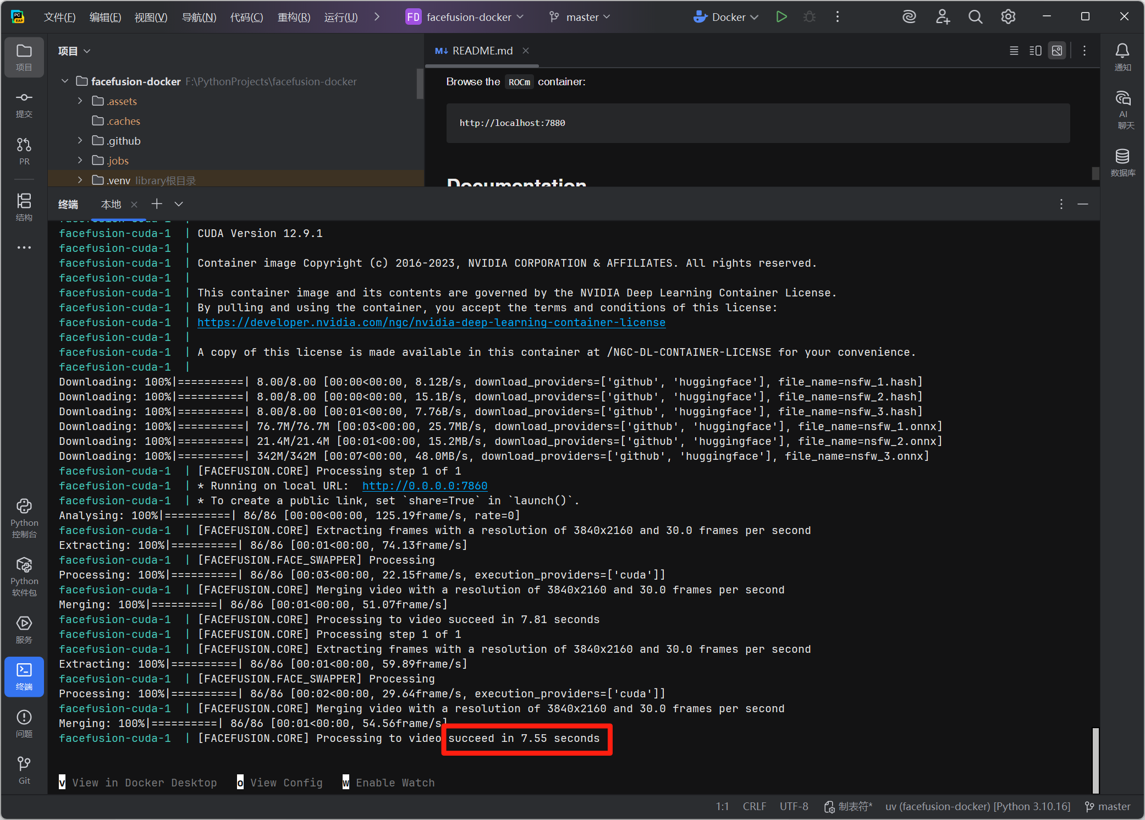
Task: Close the 本地 terminal tab
Action: (134, 205)
